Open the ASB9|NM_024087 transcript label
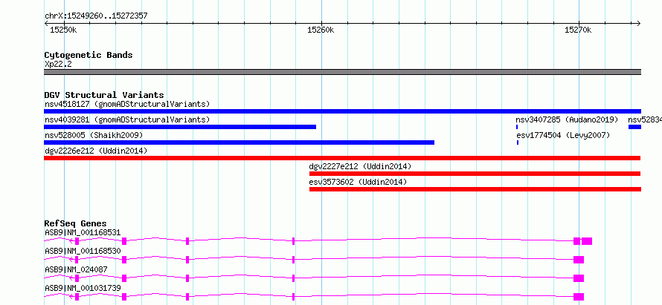The width and height of the screenshot is (662, 305). [76, 269]
